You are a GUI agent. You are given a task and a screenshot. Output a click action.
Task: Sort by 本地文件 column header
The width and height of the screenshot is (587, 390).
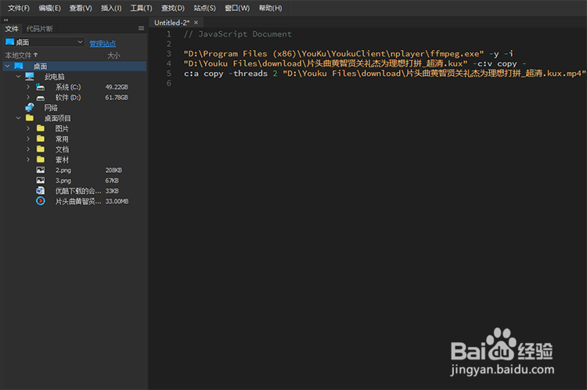(21, 55)
